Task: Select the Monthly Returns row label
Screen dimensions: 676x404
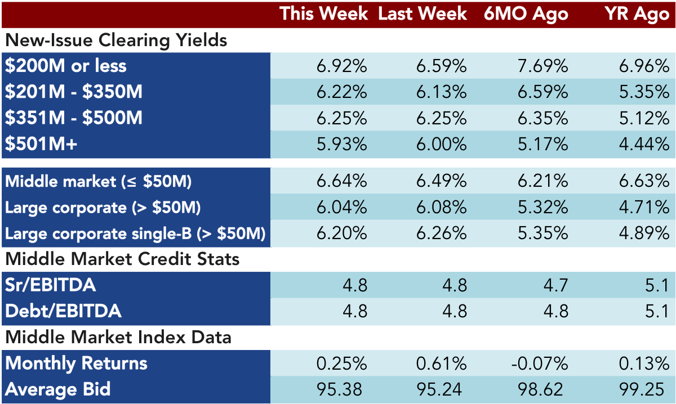Action: 76,363
